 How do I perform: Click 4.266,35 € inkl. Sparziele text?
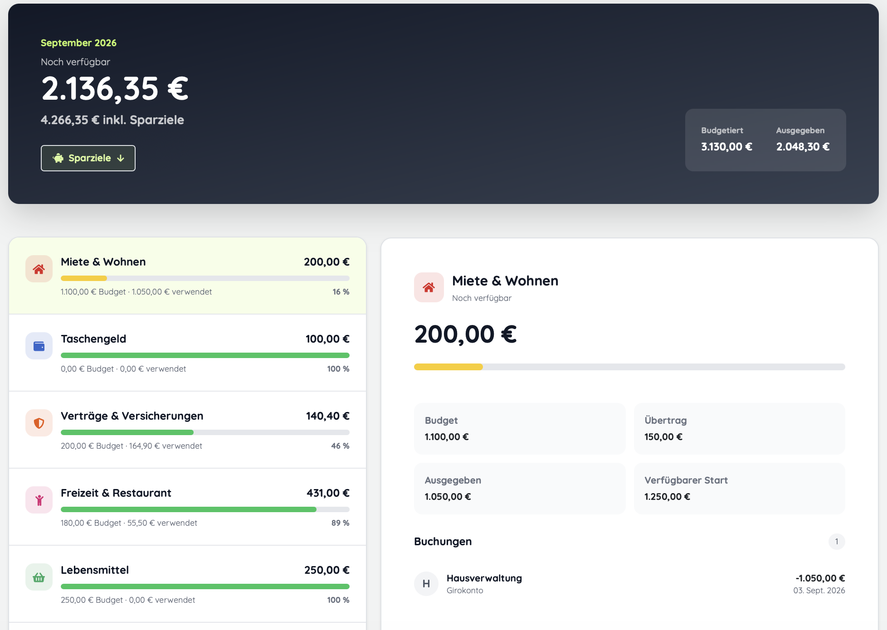click(x=112, y=120)
